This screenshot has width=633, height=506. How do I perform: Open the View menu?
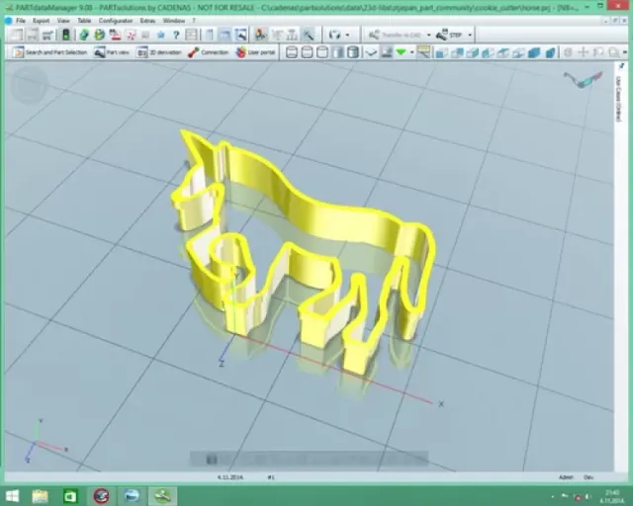[x=63, y=21]
